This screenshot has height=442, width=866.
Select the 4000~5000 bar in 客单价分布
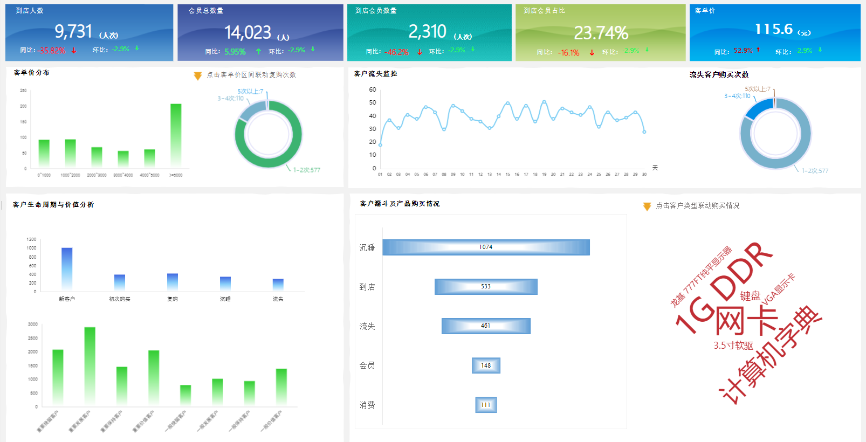(x=149, y=158)
